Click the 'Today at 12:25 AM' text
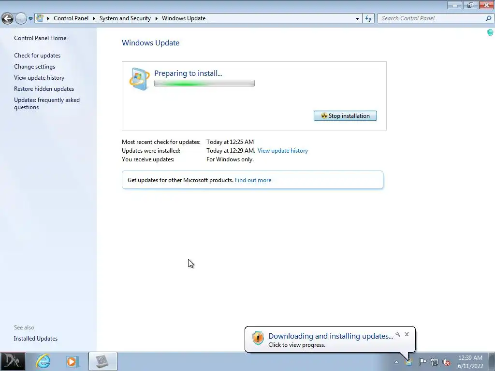The image size is (495, 371). click(x=230, y=142)
